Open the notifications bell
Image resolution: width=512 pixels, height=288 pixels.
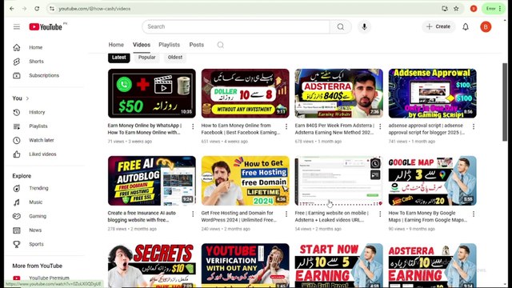pos(466,26)
